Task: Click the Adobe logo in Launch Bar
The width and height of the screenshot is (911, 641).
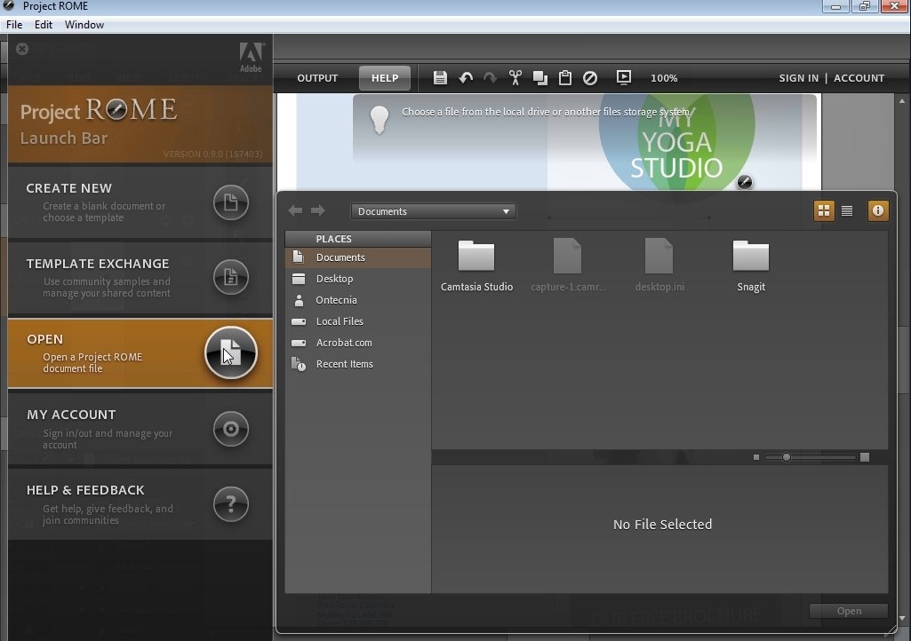Action: click(x=251, y=58)
